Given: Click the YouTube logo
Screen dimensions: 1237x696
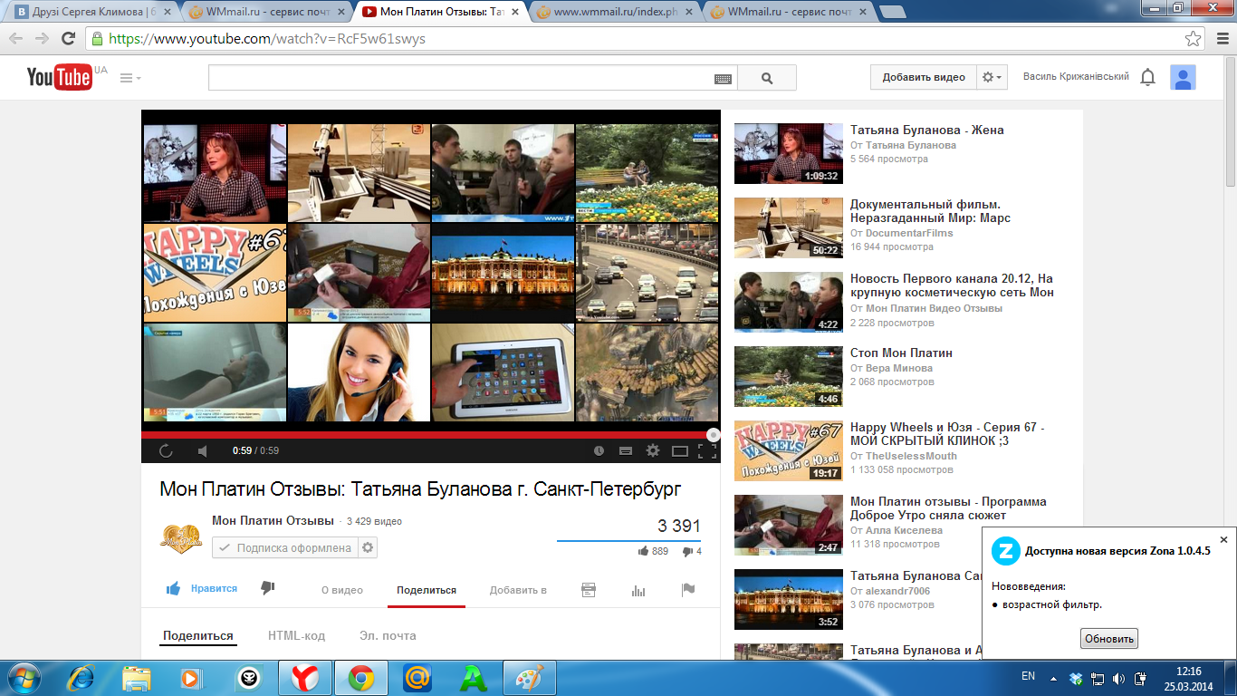Looking at the screenshot, I should pyautogui.click(x=59, y=77).
